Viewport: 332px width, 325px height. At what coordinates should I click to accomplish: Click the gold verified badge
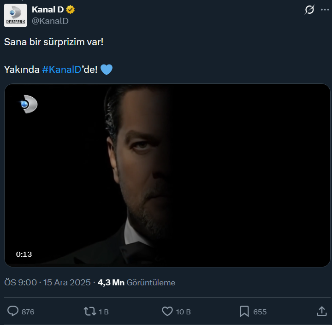point(71,10)
